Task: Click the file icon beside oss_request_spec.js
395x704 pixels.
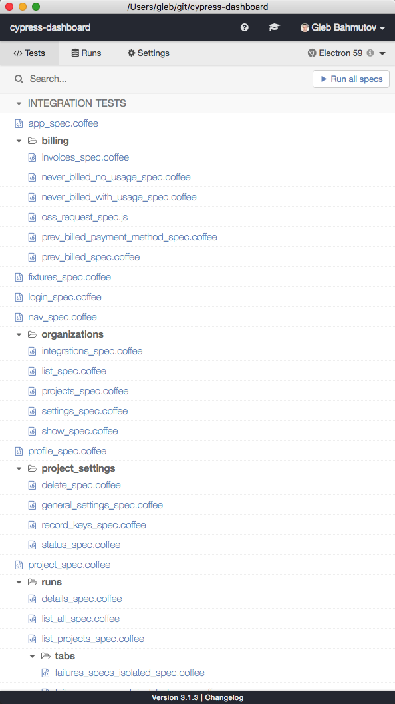Action: 32,217
